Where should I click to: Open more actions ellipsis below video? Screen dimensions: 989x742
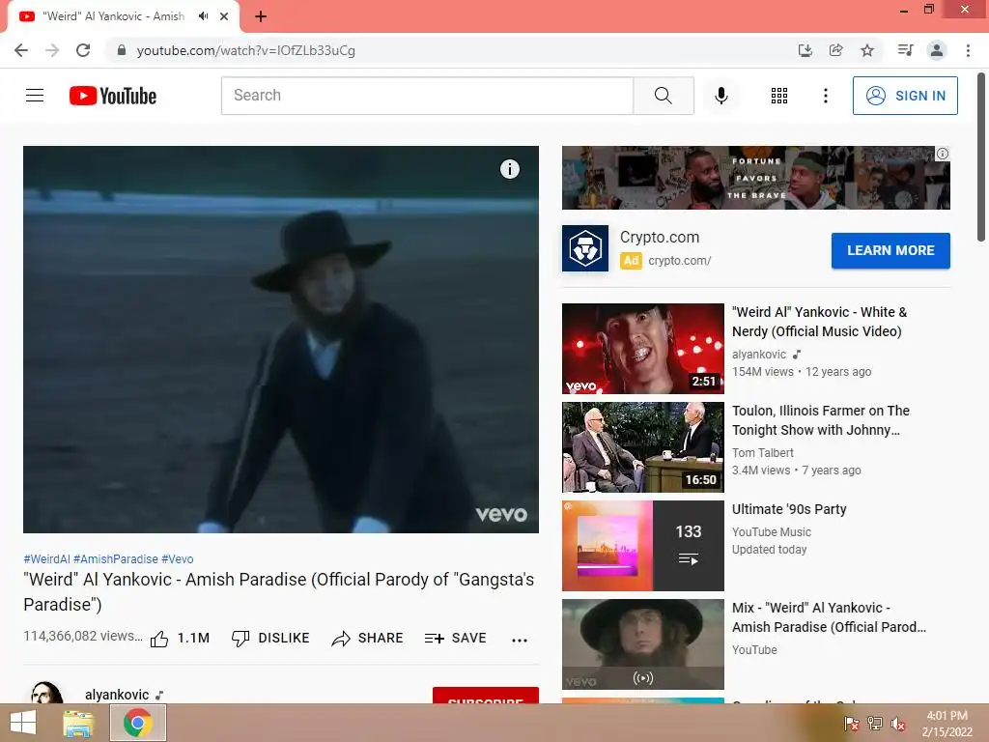pyautogui.click(x=519, y=640)
